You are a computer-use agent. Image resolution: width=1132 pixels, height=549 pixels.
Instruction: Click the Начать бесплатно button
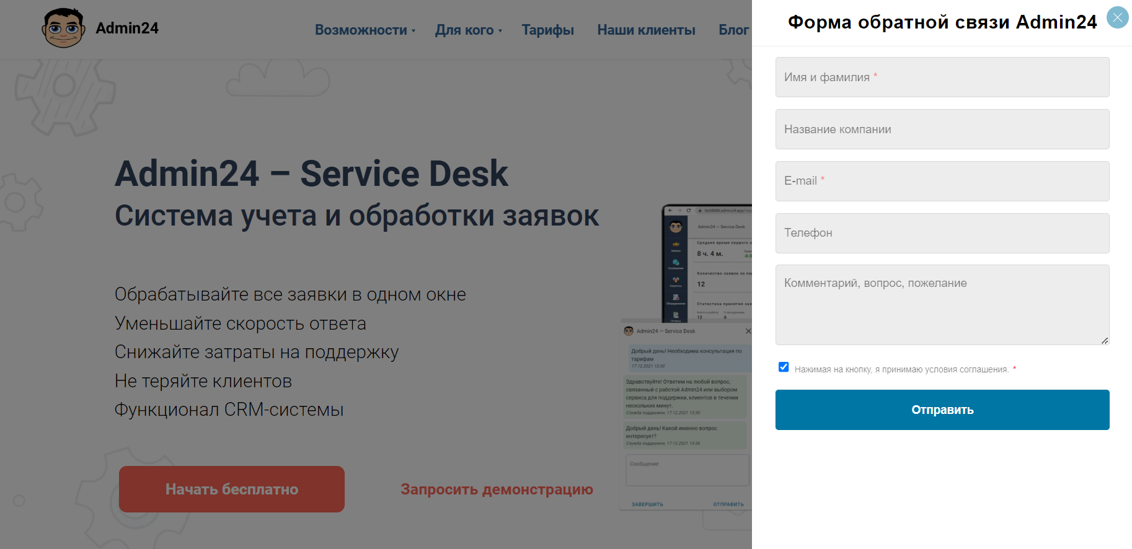point(232,489)
